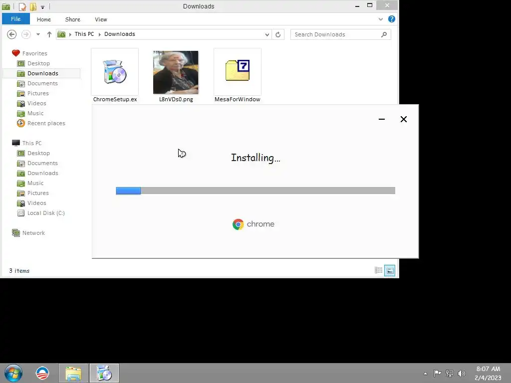Expand the address bar history dropdown
The width and height of the screenshot is (511, 383).
coord(267,34)
